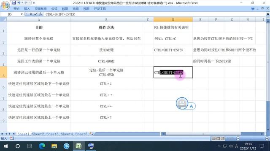
Task: Select the CTRL+↓ cell
Action: (106, 84)
